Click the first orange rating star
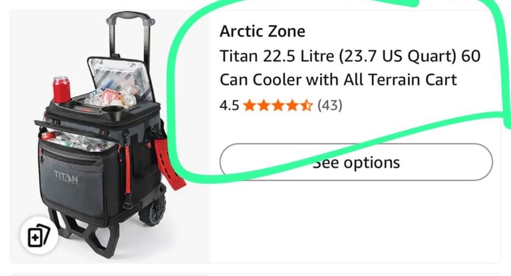The width and height of the screenshot is (511, 276). [250, 105]
